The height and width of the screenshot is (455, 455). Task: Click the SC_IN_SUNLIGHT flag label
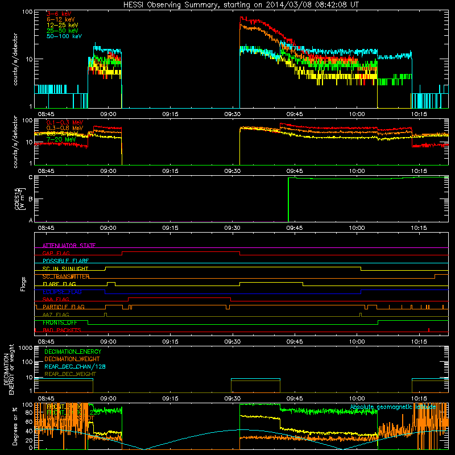(x=65, y=268)
